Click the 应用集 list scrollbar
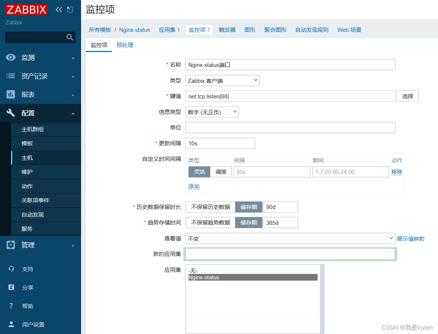This screenshot has height=334, width=438. click(x=322, y=298)
